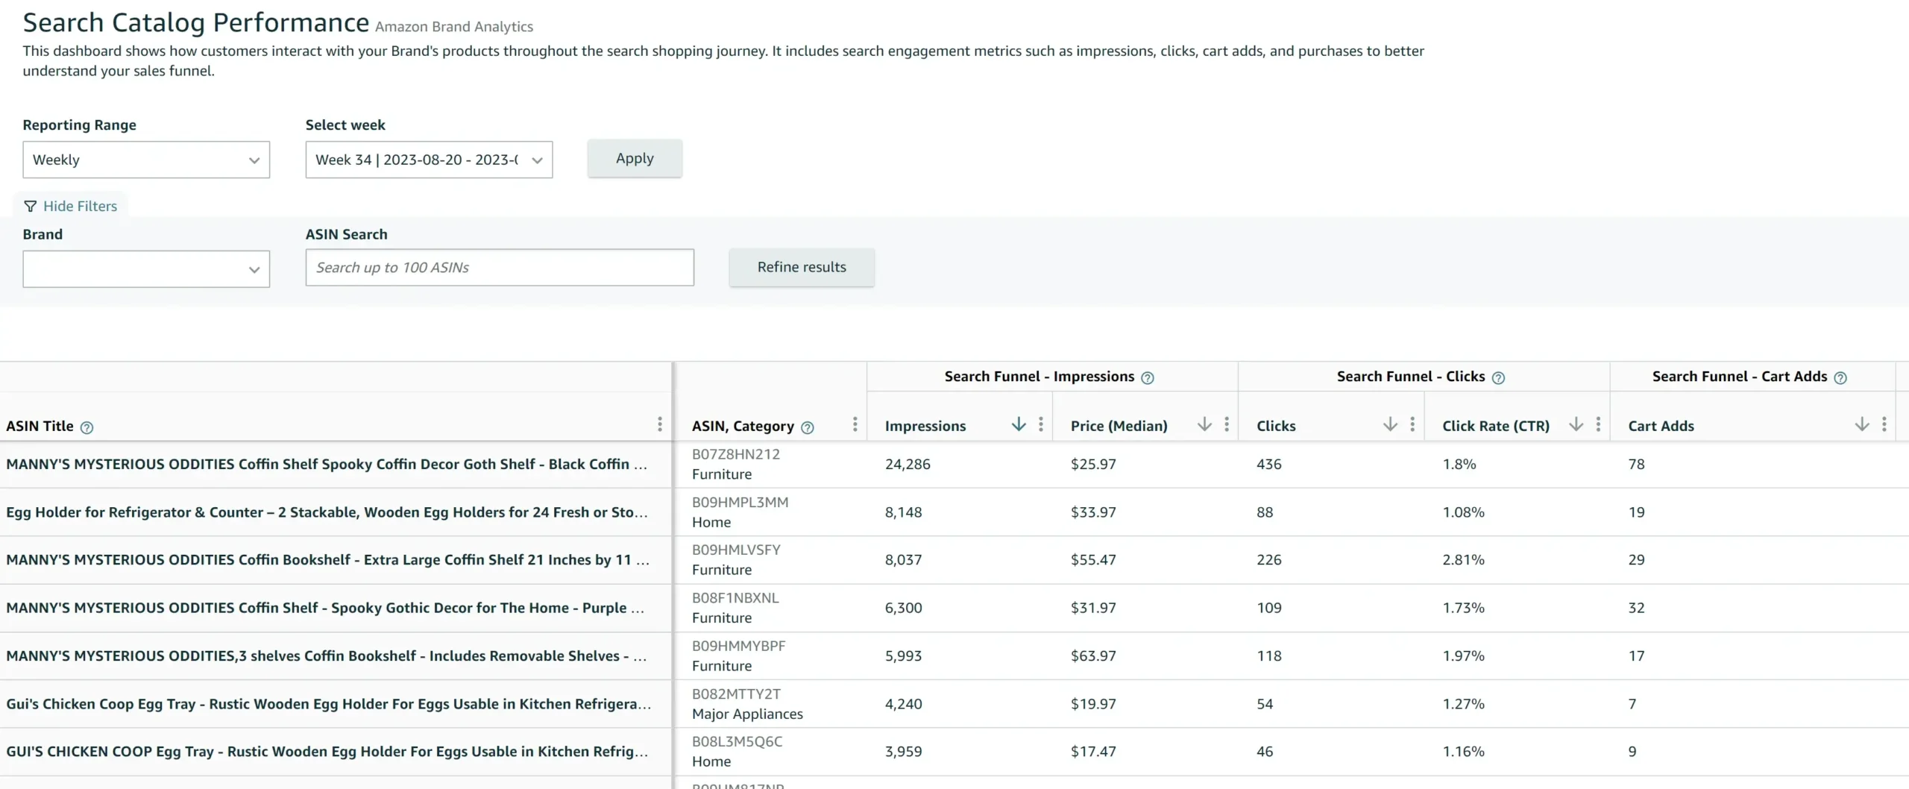The image size is (1909, 789).
Task: Sort by Click Rate (CTR)
Action: tap(1575, 424)
